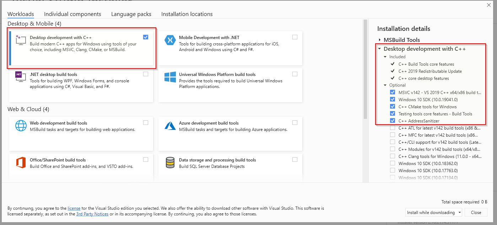This screenshot has width=497, height=225.
Task: Click the Universal Windows Platform Windows logo icon
Action: pos(170,77)
